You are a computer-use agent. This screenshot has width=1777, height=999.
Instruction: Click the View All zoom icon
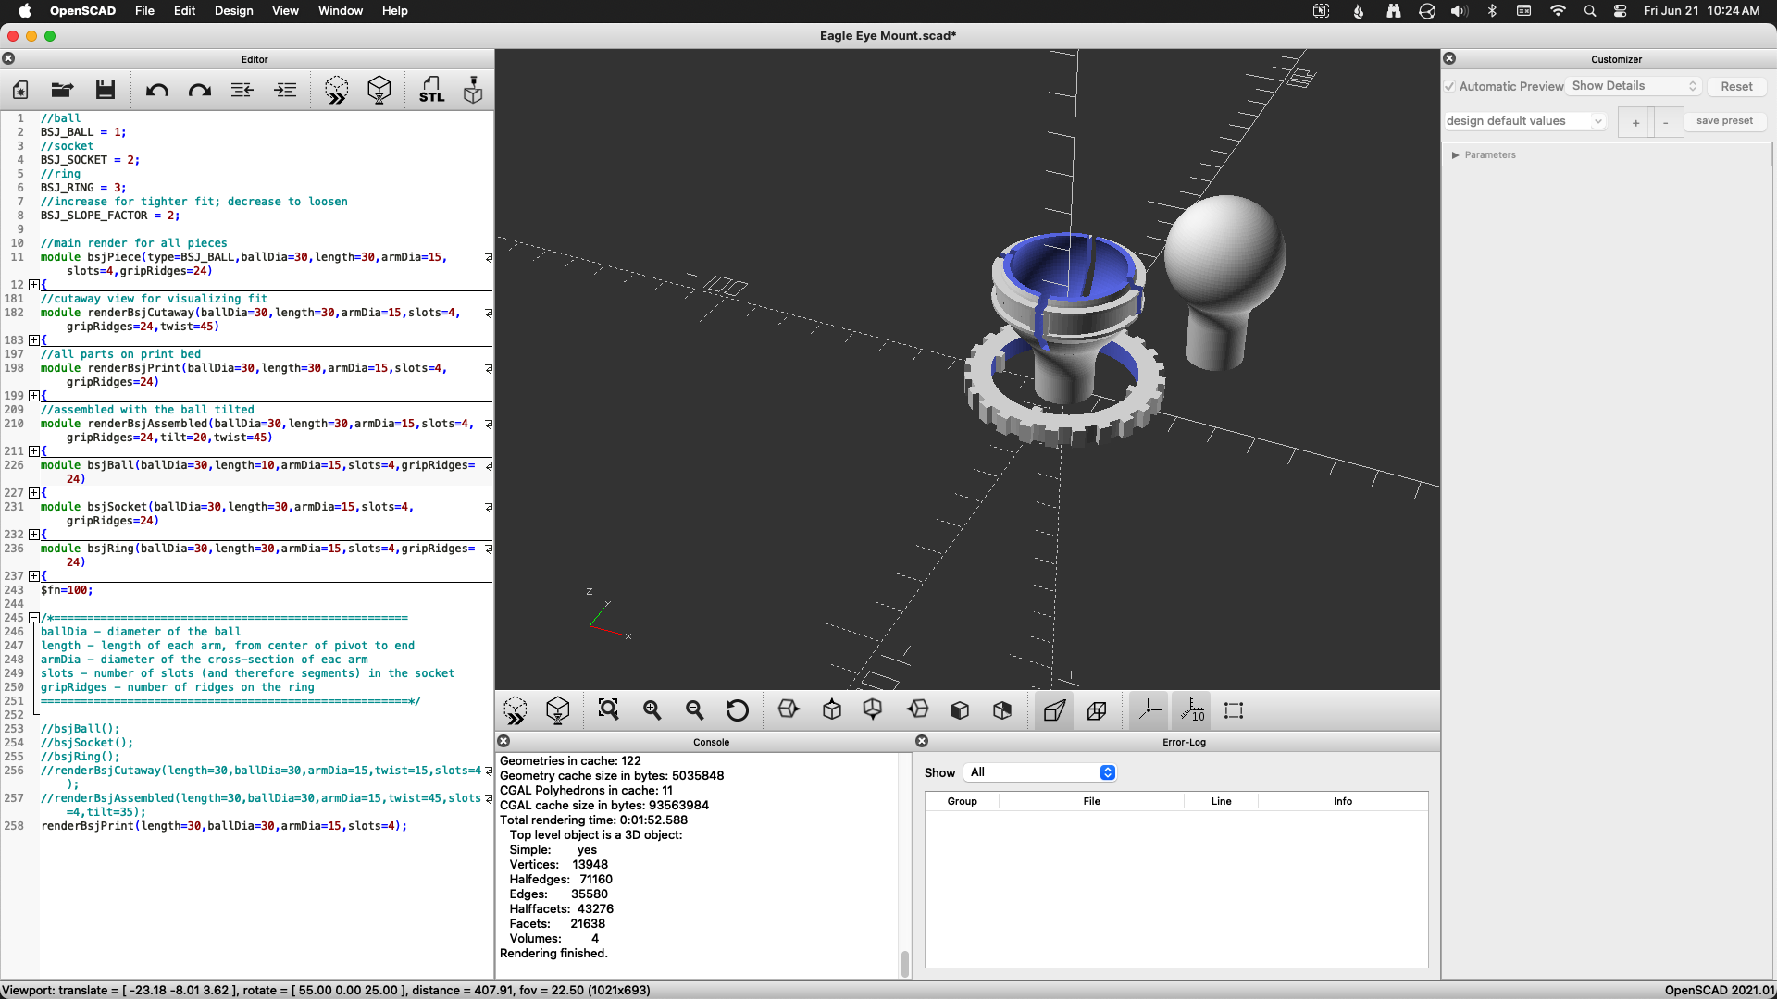pyautogui.click(x=608, y=710)
